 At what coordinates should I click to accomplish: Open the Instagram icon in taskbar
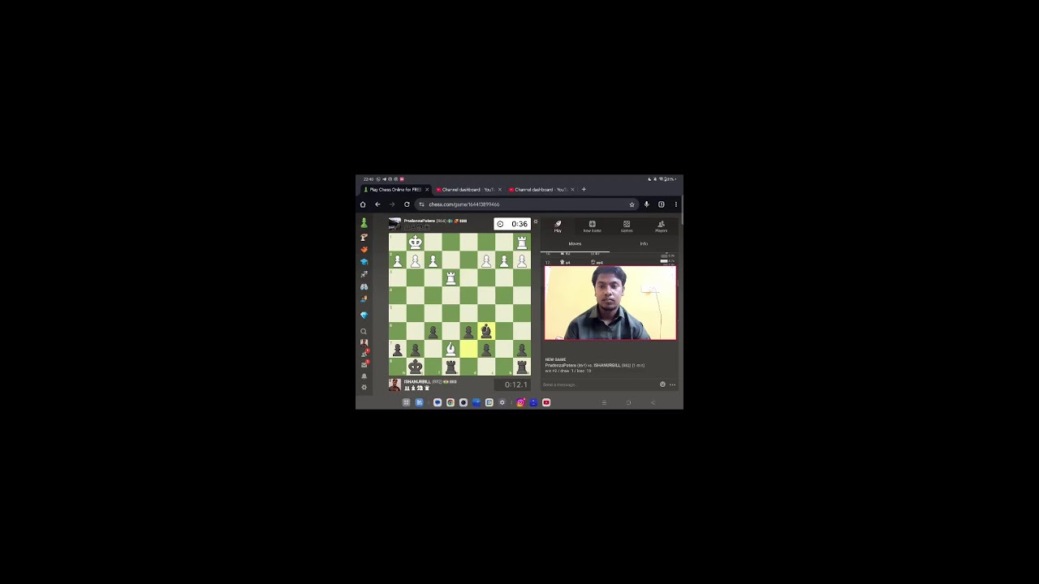point(520,402)
